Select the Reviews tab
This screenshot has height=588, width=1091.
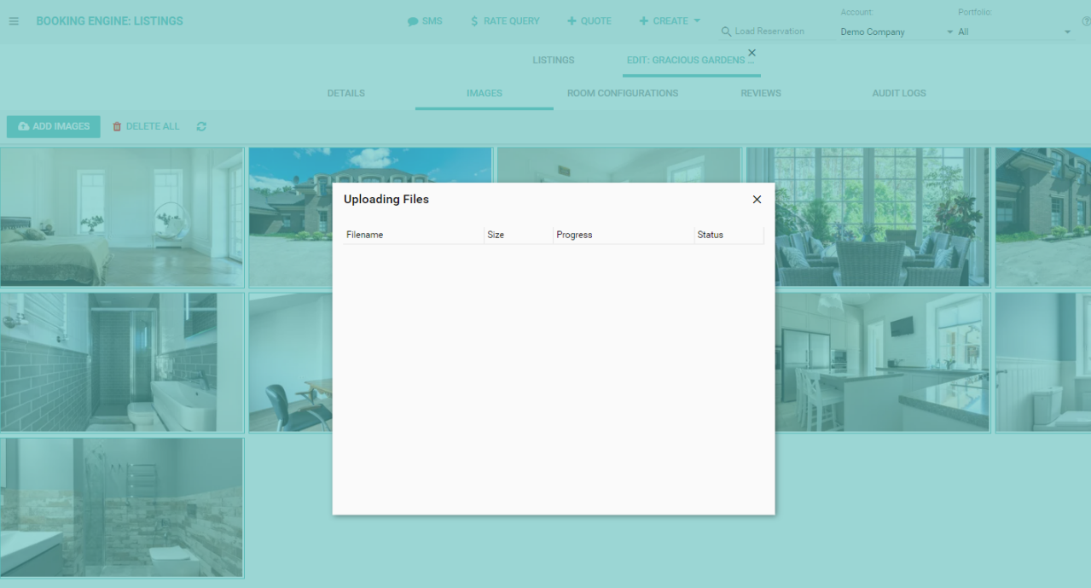761,93
